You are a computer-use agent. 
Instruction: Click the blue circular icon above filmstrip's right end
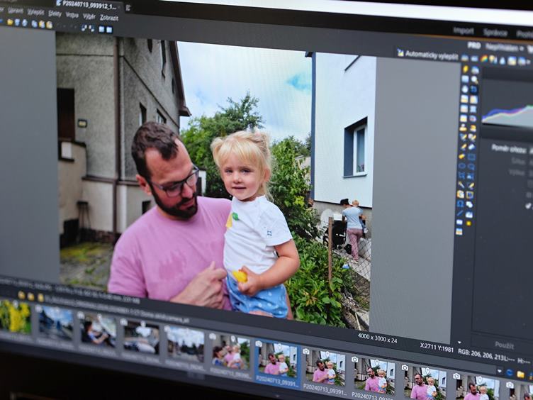(x=509, y=372)
